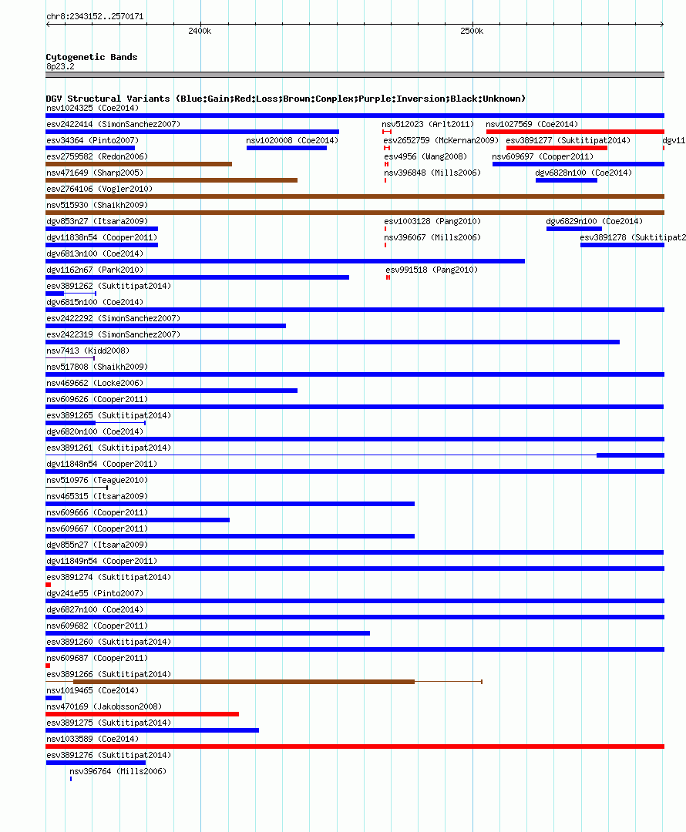Open dgv6815n100 (Coe2014) label

tap(95, 303)
